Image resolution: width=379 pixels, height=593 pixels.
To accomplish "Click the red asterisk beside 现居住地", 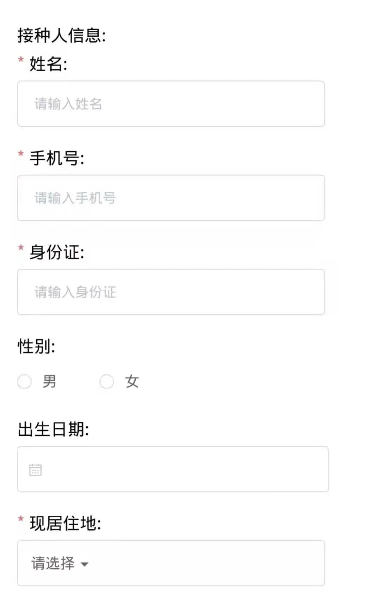I will pyautogui.click(x=21, y=519).
